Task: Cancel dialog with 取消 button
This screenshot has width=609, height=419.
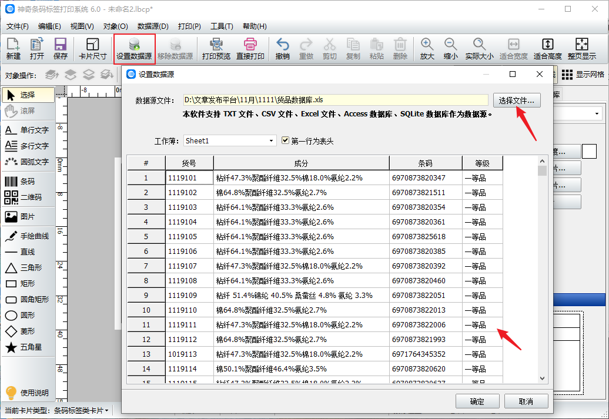Action: click(526, 401)
